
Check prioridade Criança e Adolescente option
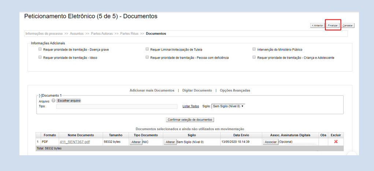(254, 57)
